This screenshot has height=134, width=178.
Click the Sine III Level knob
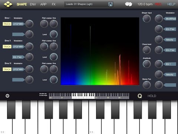pos(54,80)
